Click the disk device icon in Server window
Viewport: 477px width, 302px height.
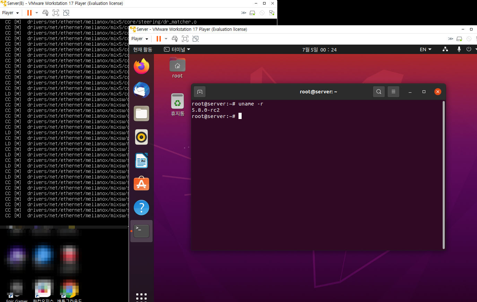(x=459, y=39)
